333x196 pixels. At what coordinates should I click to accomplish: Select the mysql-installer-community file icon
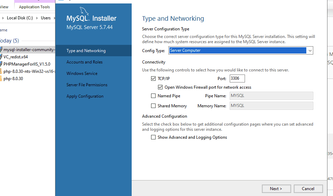(x=1, y=49)
